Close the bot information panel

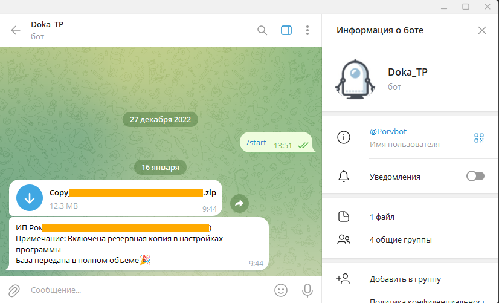[x=482, y=30]
